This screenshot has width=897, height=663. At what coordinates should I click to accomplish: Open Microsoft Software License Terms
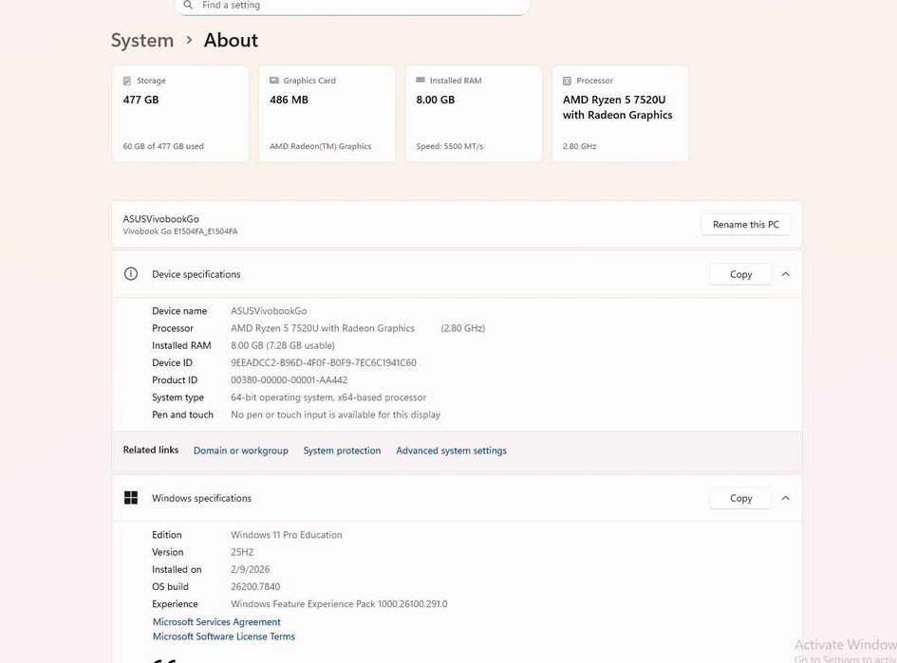[x=224, y=636]
